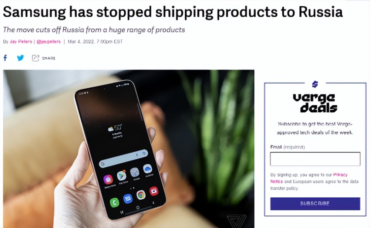
Task: Open author Jay Peters link
Action: click(21, 42)
